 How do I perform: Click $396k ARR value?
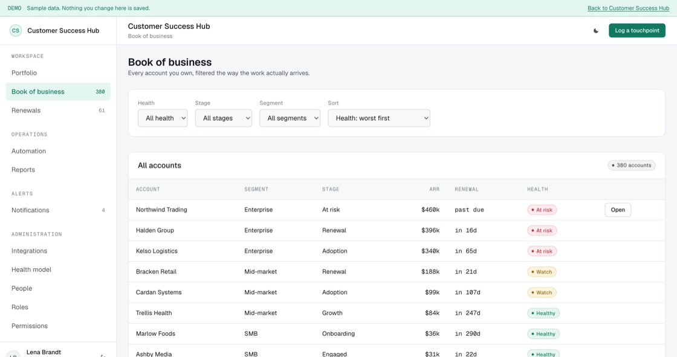click(x=430, y=231)
